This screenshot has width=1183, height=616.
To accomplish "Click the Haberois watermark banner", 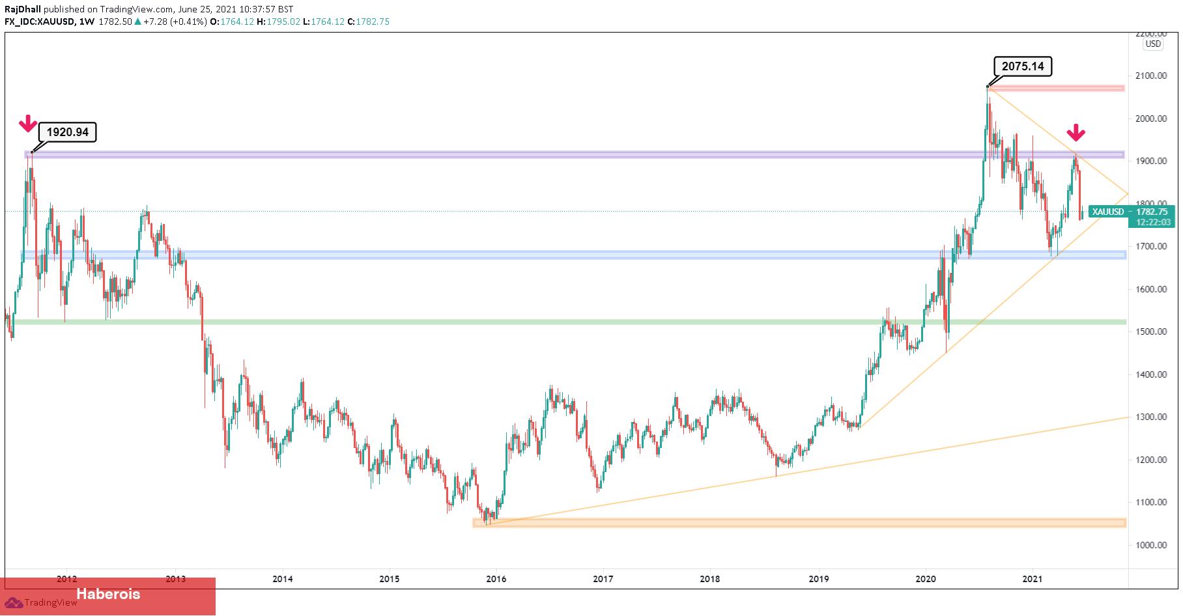I will 108,594.
